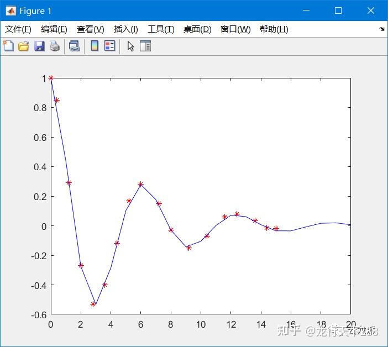
Task: Click the star marker at x=6 peak
Action: tap(140, 184)
